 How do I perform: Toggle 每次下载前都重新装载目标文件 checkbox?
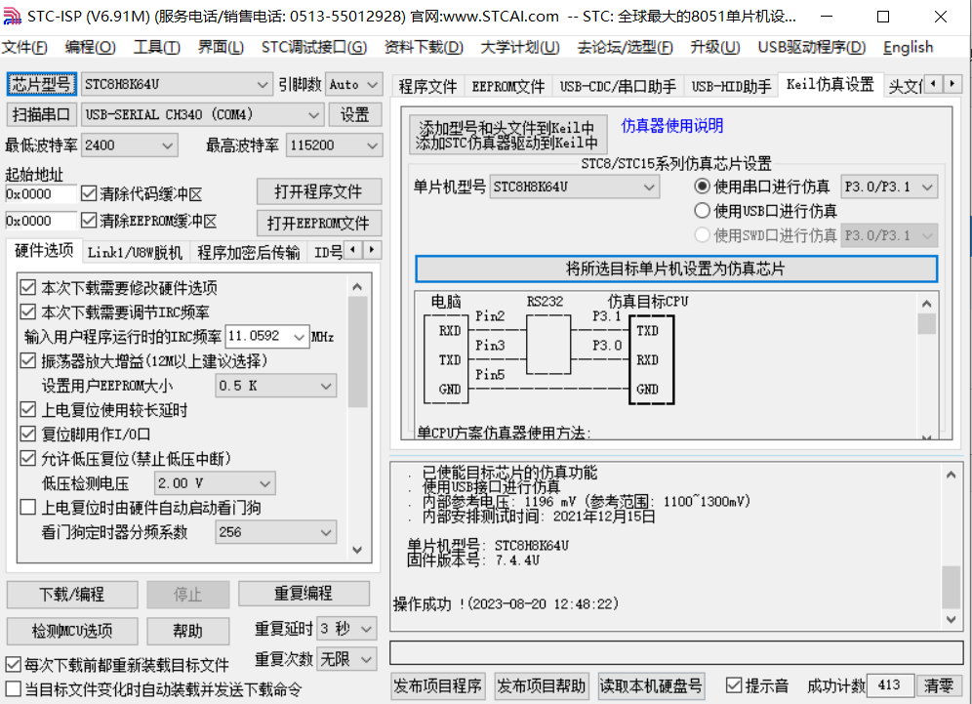point(13,665)
